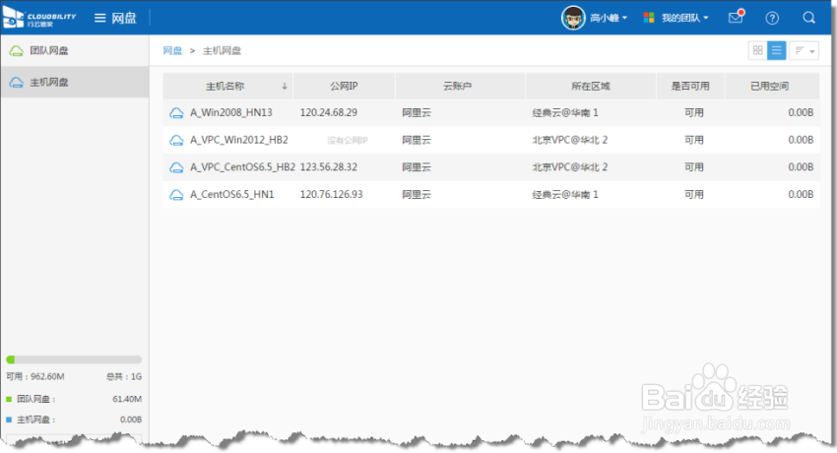
Task: Open the mail notifications icon
Action: (737, 17)
